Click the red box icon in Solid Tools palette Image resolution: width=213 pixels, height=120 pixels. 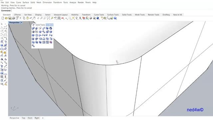(x=51, y=42)
